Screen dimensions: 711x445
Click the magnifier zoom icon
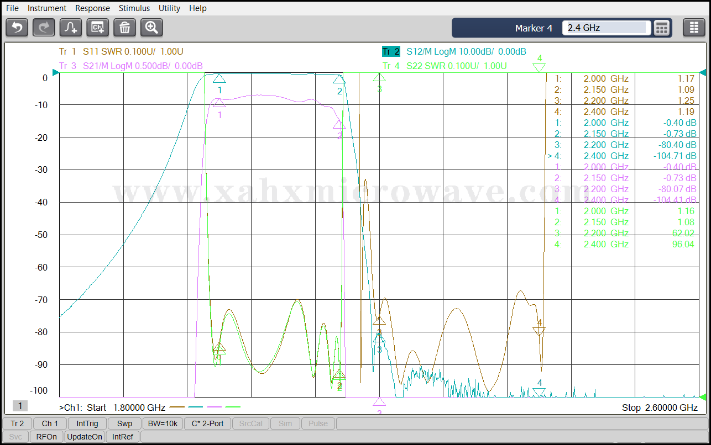click(151, 28)
